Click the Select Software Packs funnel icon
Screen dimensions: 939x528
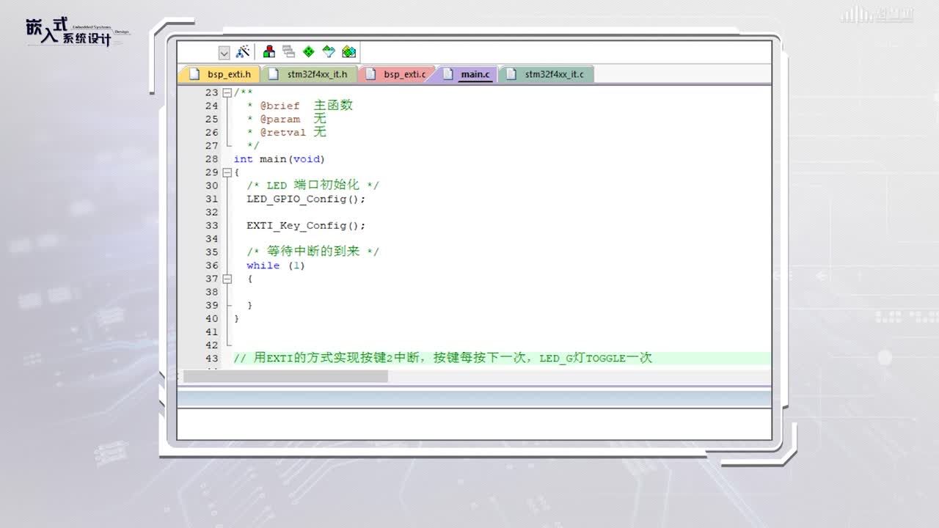[329, 52]
